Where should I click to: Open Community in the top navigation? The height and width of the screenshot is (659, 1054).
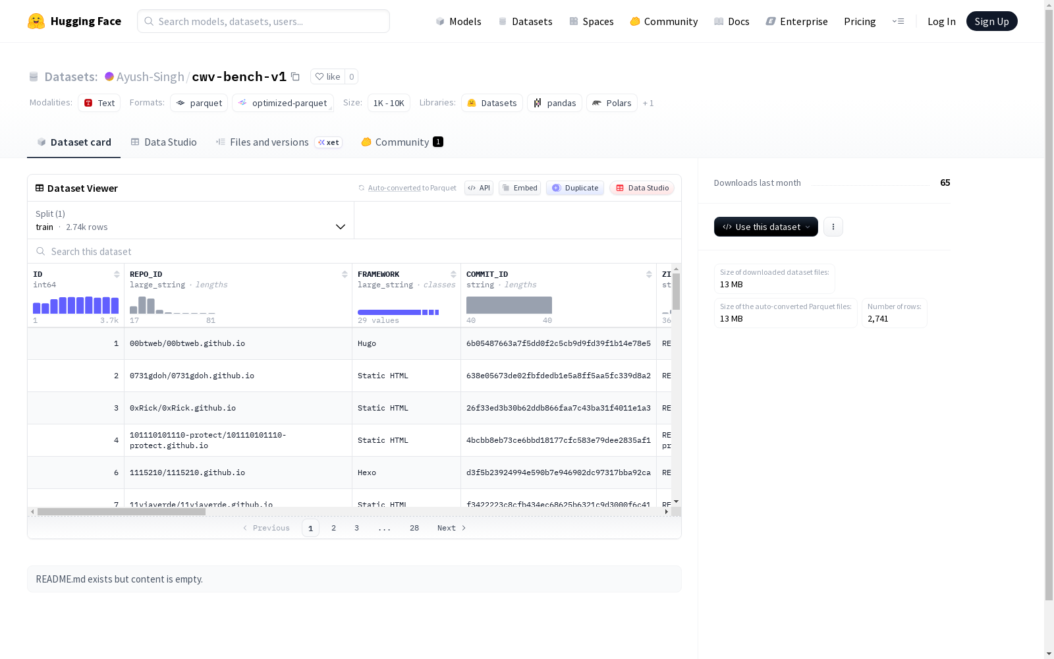tap(664, 21)
